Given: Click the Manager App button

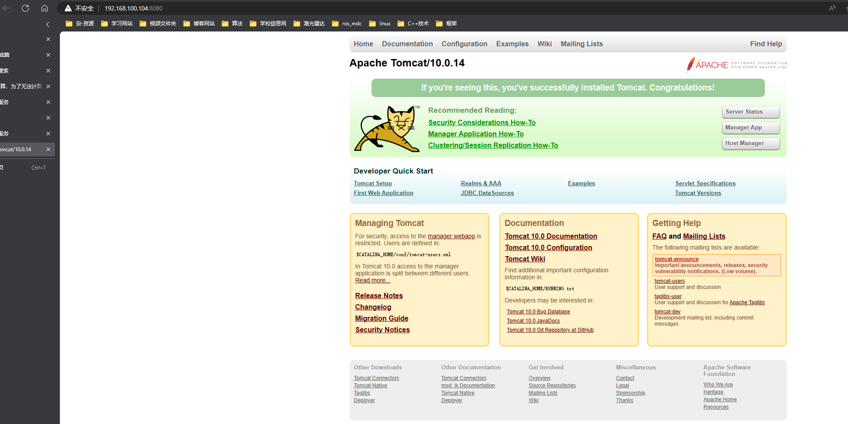Looking at the screenshot, I should (751, 128).
